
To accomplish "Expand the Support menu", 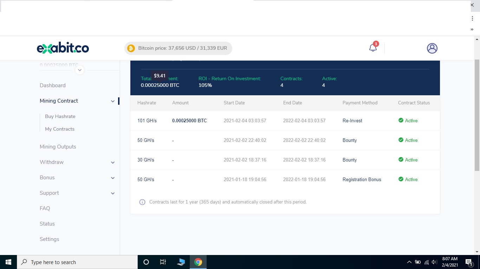I will [113, 193].
